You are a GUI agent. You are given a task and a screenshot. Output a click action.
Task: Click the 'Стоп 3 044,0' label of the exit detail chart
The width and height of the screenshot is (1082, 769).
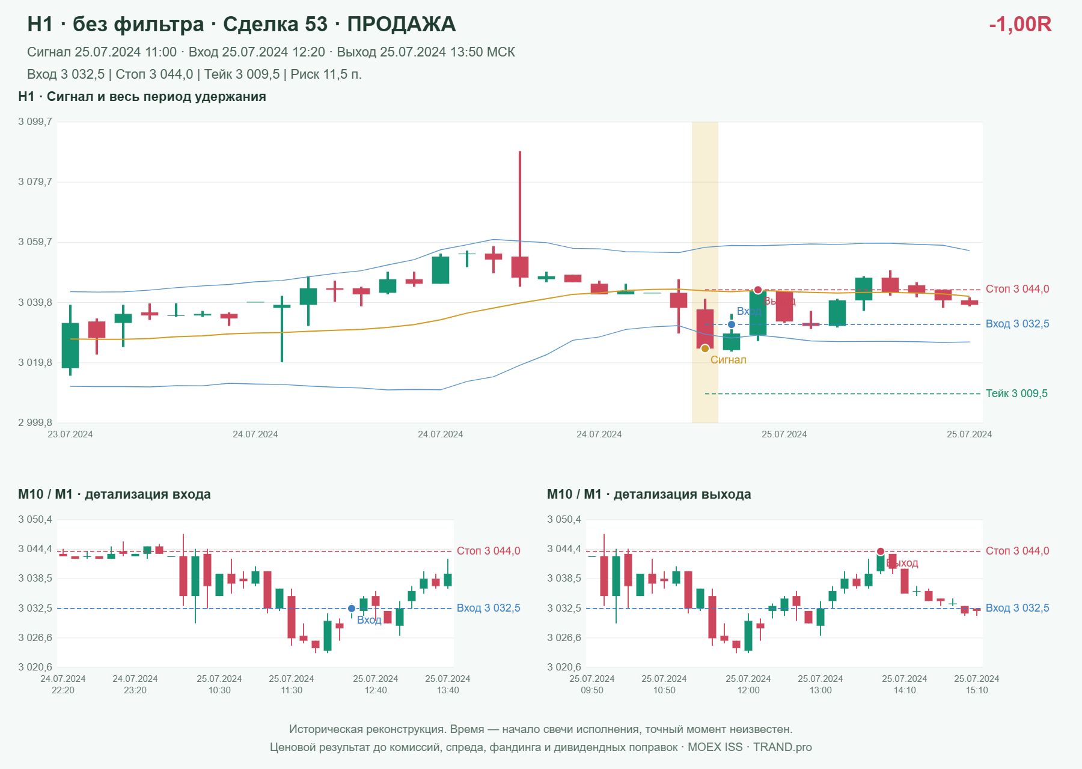(1017, 551)
